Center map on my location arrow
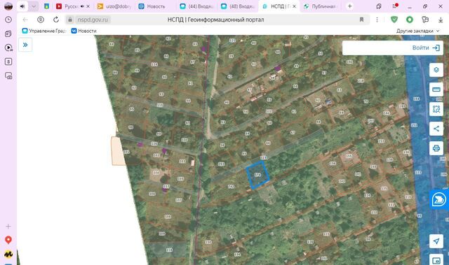The image size is (449, 265). (x=436, y=241)
